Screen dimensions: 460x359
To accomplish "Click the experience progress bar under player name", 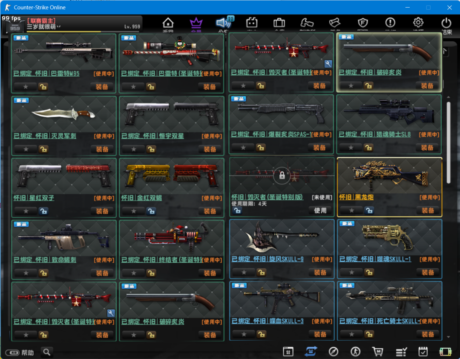I will [x=83, y=32].
